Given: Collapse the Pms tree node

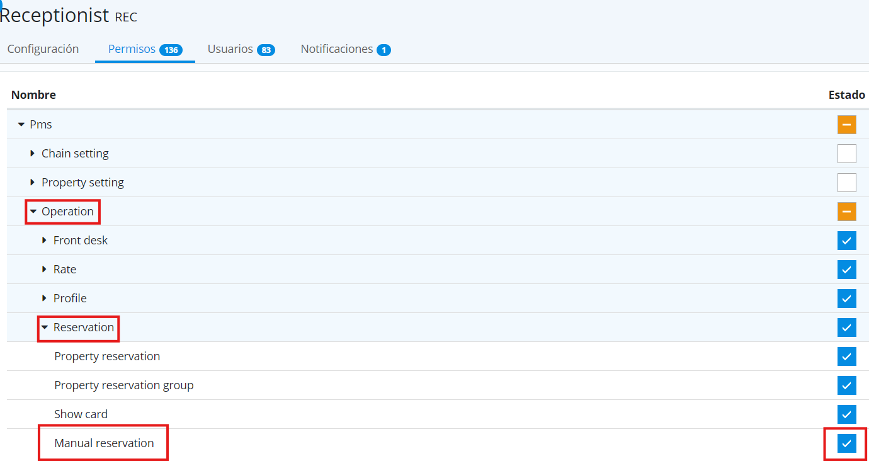Looking at the screenshot, I should 21,125.
